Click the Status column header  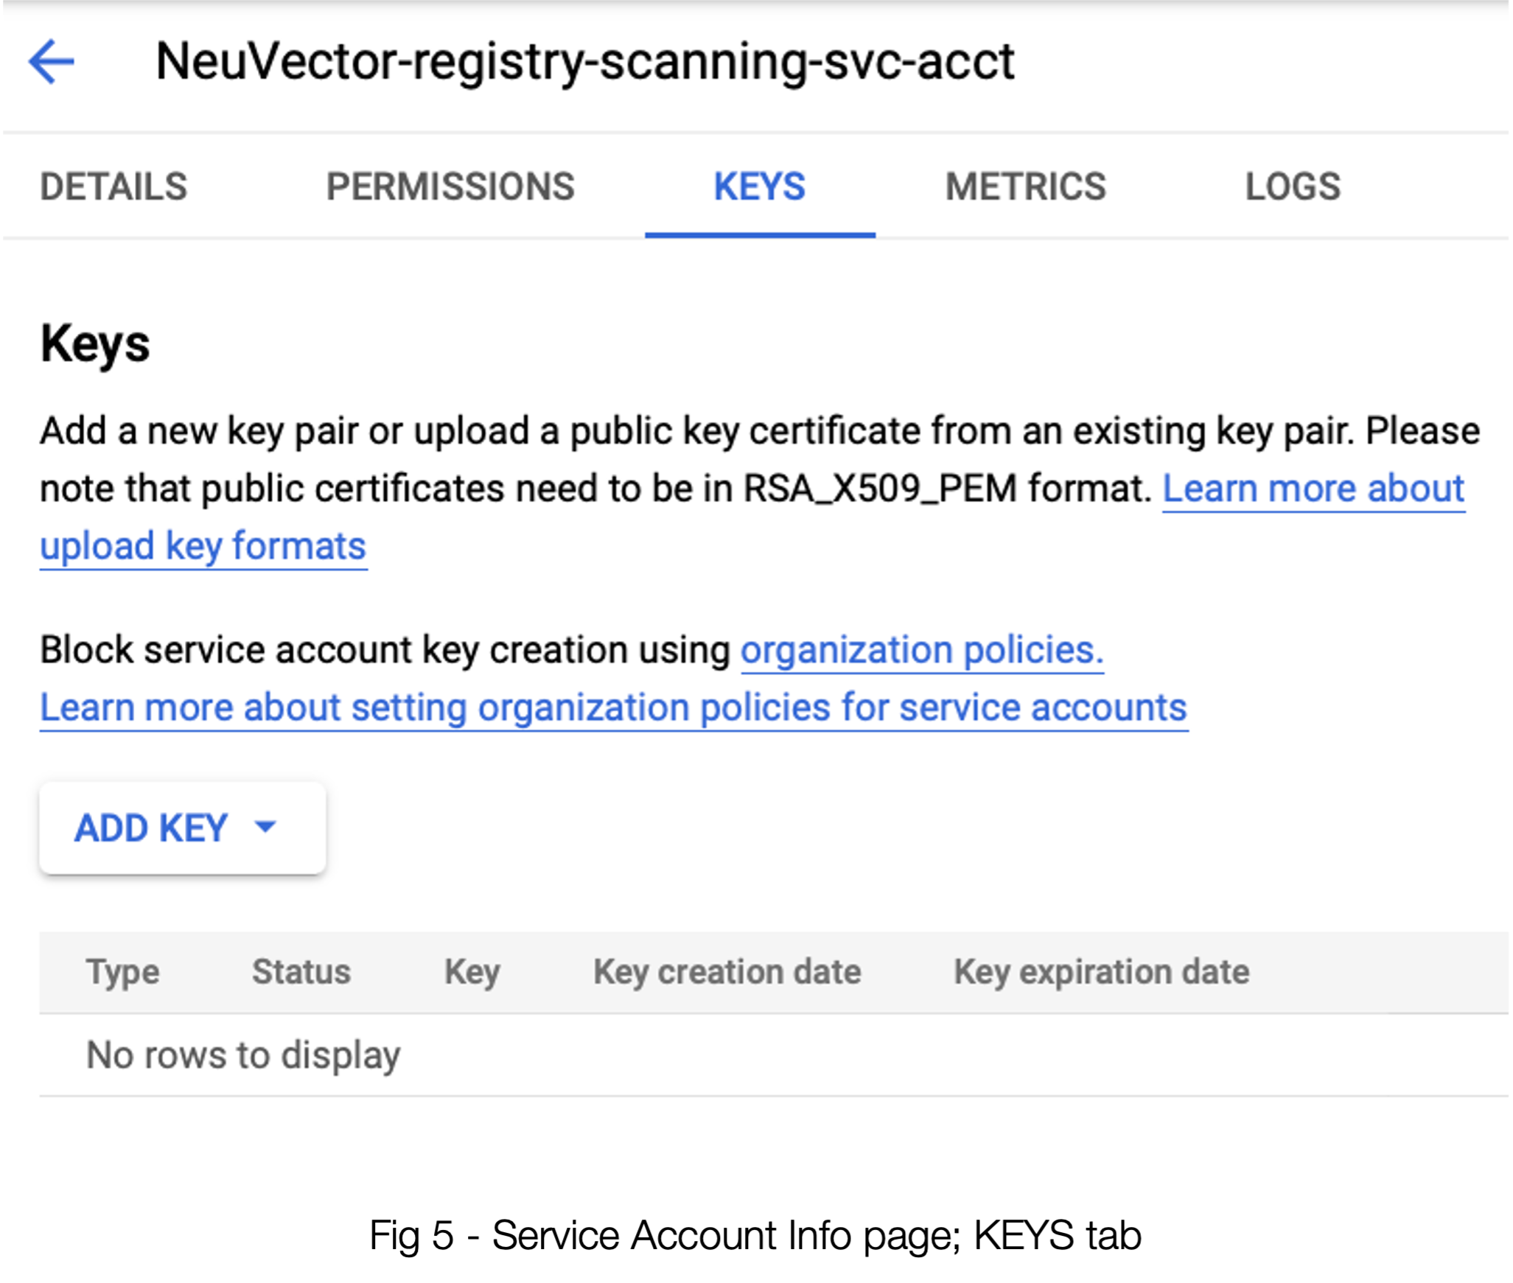point(301,972)
